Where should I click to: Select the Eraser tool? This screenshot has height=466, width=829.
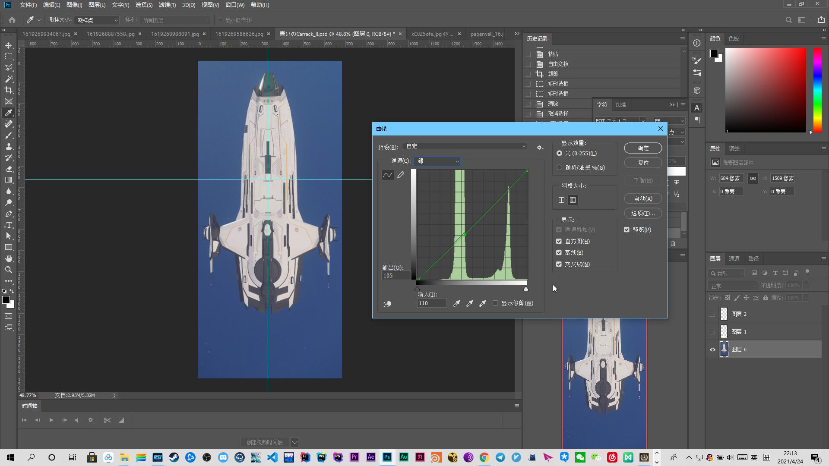tap(9, 169)
